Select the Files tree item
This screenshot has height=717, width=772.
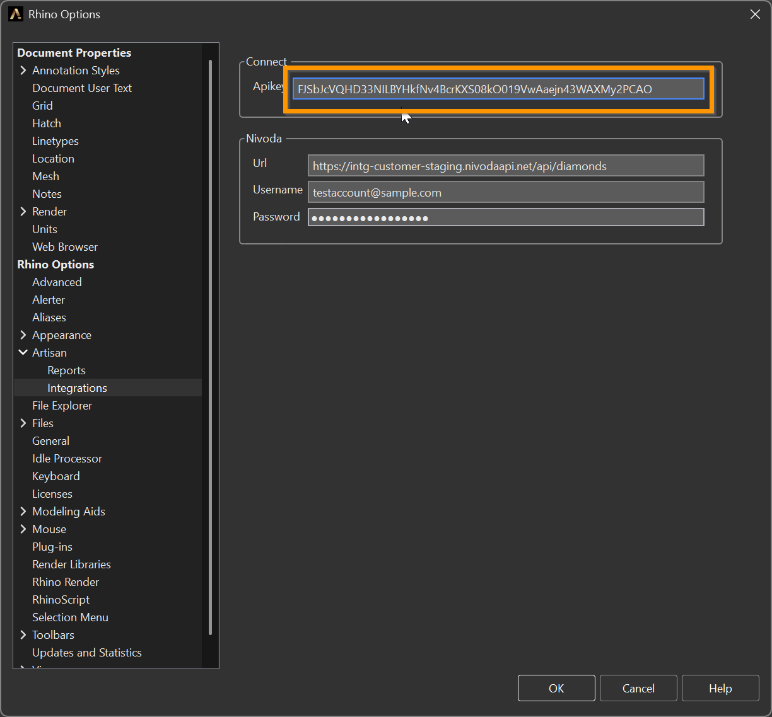[x=43, y=423]
